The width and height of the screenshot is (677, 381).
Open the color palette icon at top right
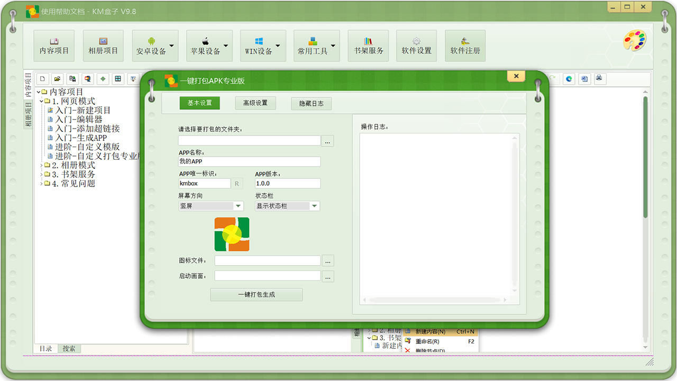pyautogui.click(x=634, y=41)
